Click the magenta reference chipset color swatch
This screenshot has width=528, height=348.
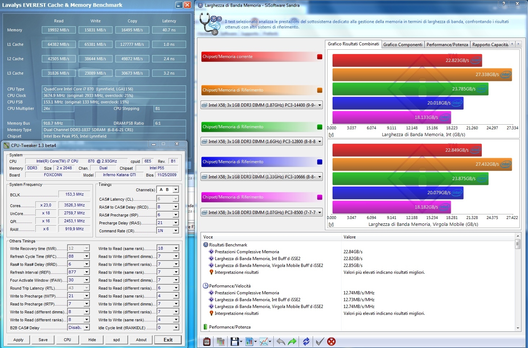point(320,197)
